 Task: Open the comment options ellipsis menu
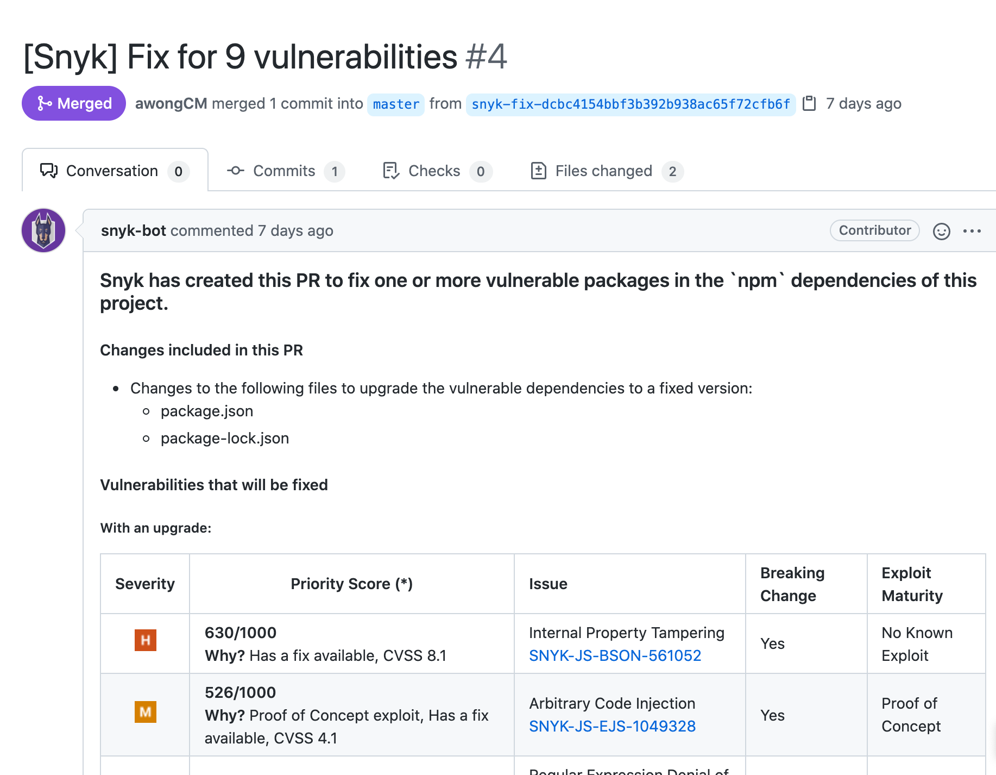[972, 231]
